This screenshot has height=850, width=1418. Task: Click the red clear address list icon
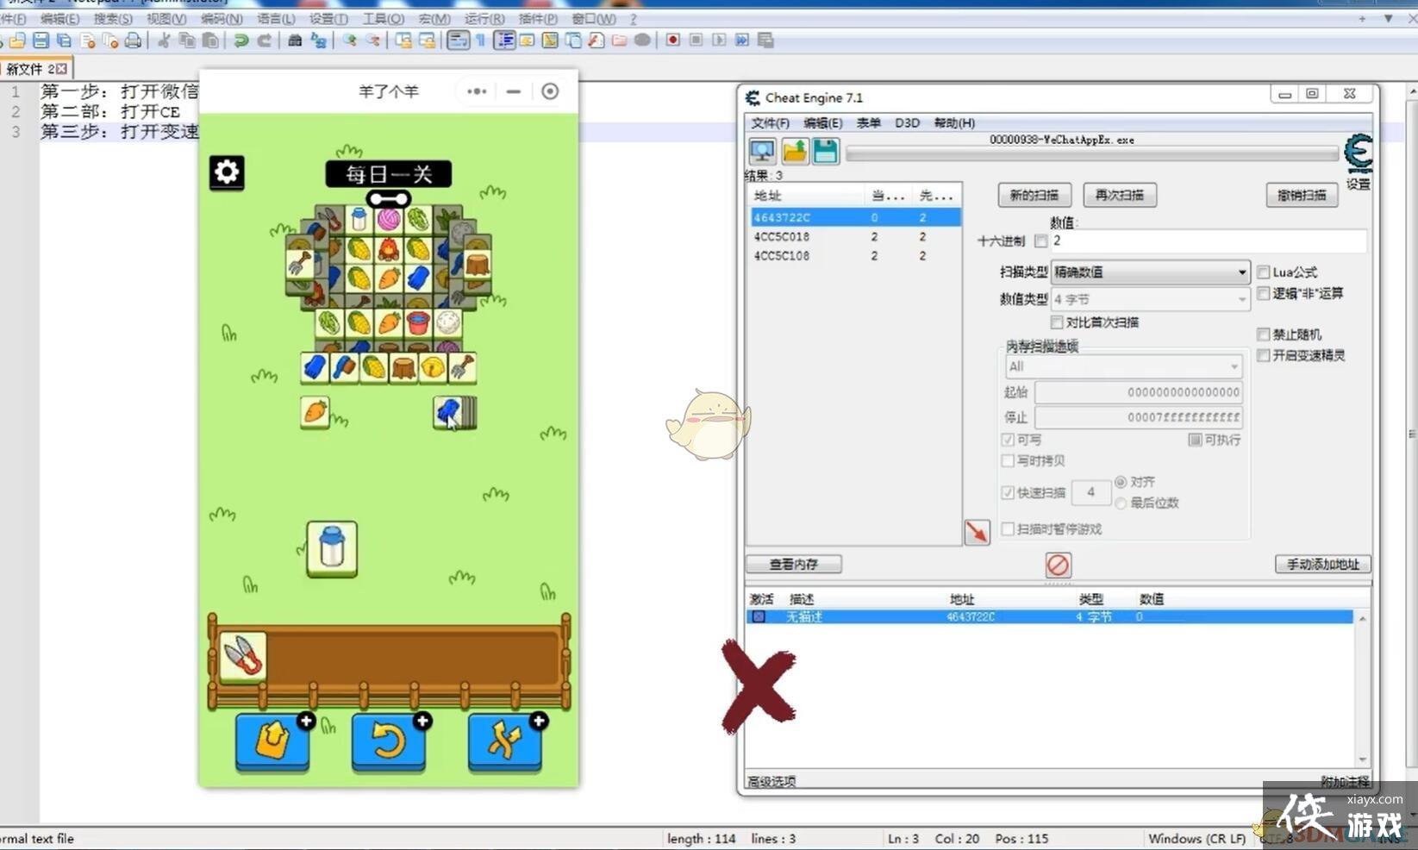pyautogui.click(x=1058, y=566)
